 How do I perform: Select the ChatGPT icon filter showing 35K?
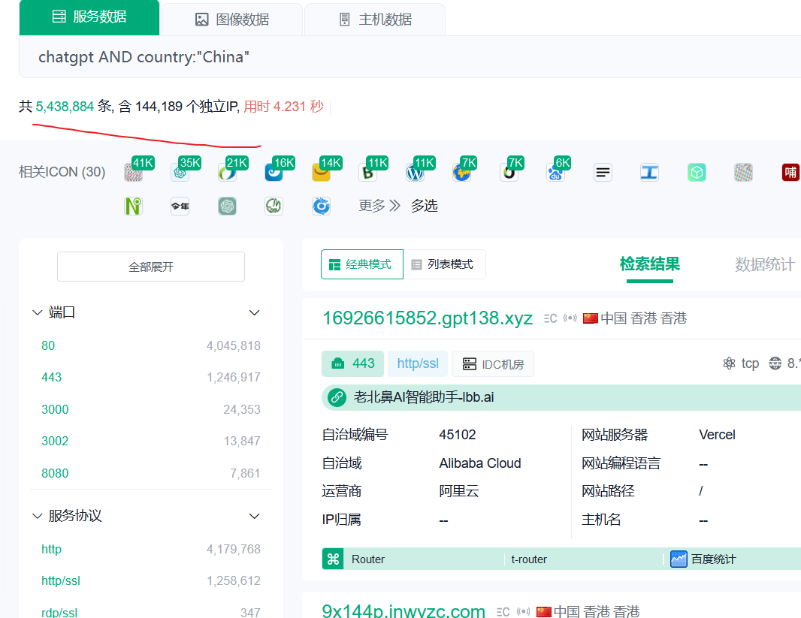(180, 172)
